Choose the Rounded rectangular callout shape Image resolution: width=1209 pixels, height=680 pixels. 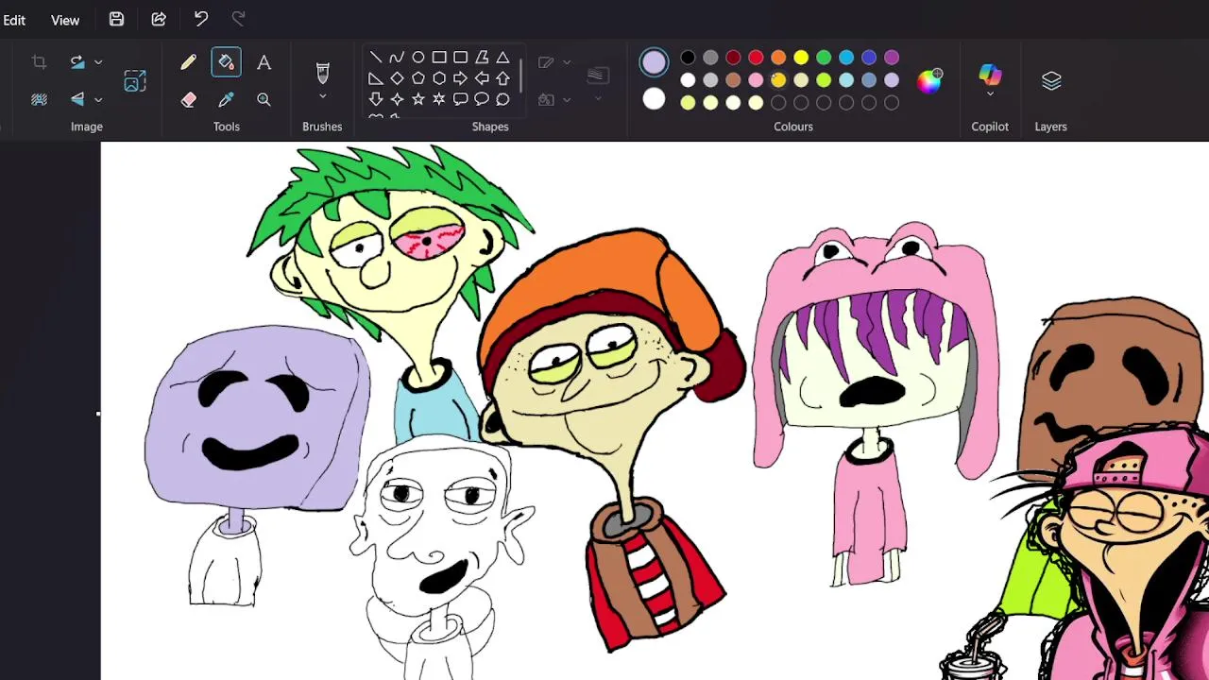pos(460,99)
